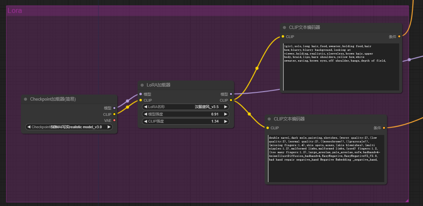Image resolution: width=423 pixels, height=206 pixels.
Task: Click the CLIP input port of the 1girl prompt encoder
Action: [x=283, y=37]
